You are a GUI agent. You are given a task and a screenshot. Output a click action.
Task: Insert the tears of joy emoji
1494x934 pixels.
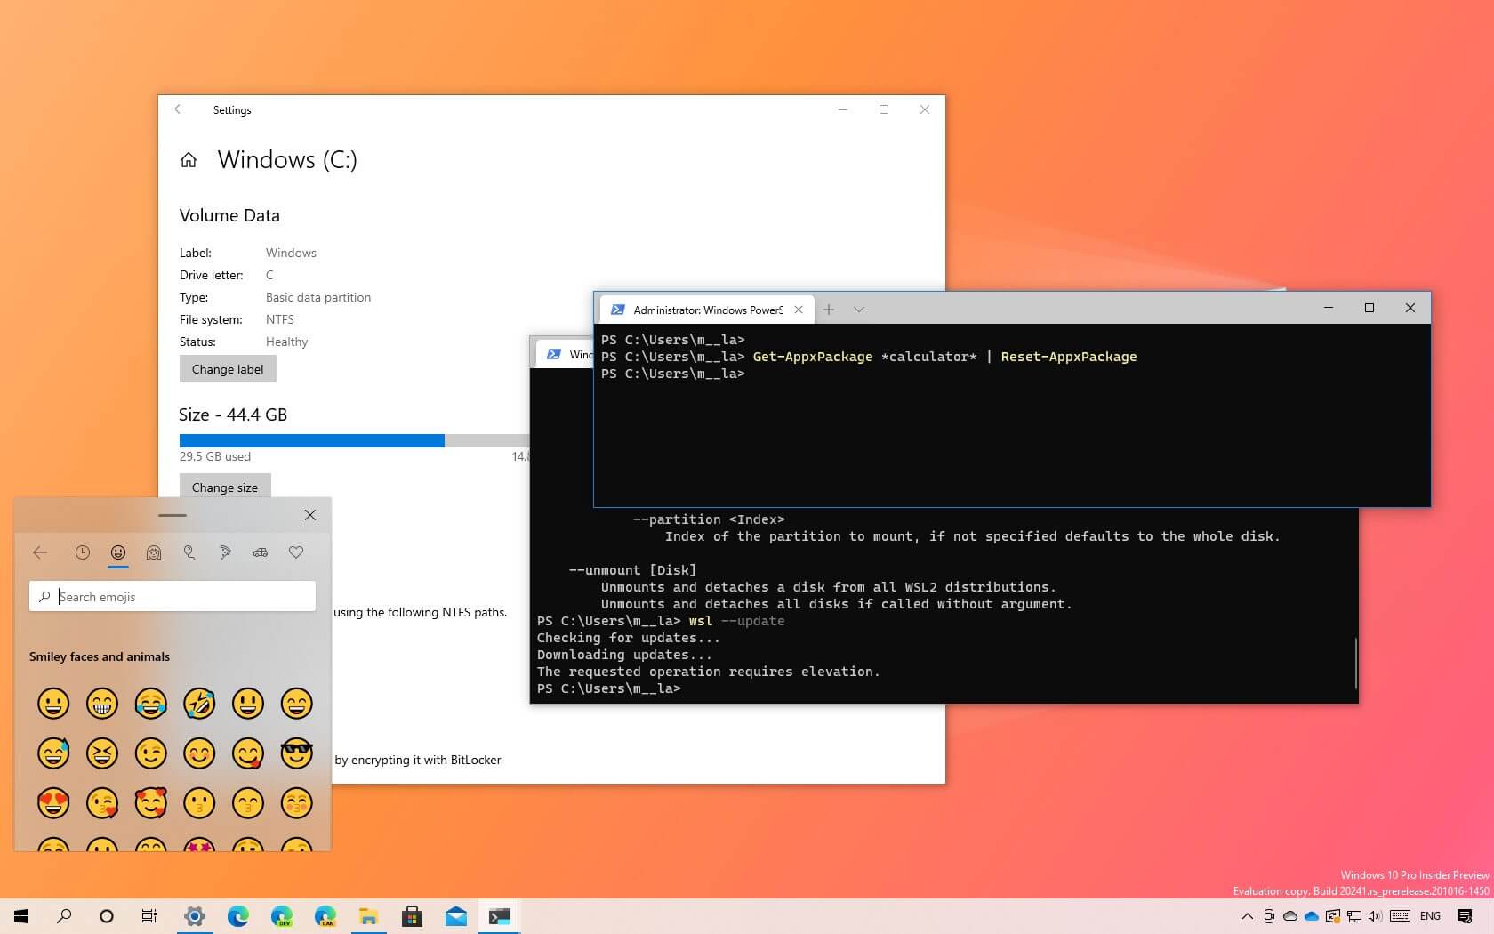151,704
